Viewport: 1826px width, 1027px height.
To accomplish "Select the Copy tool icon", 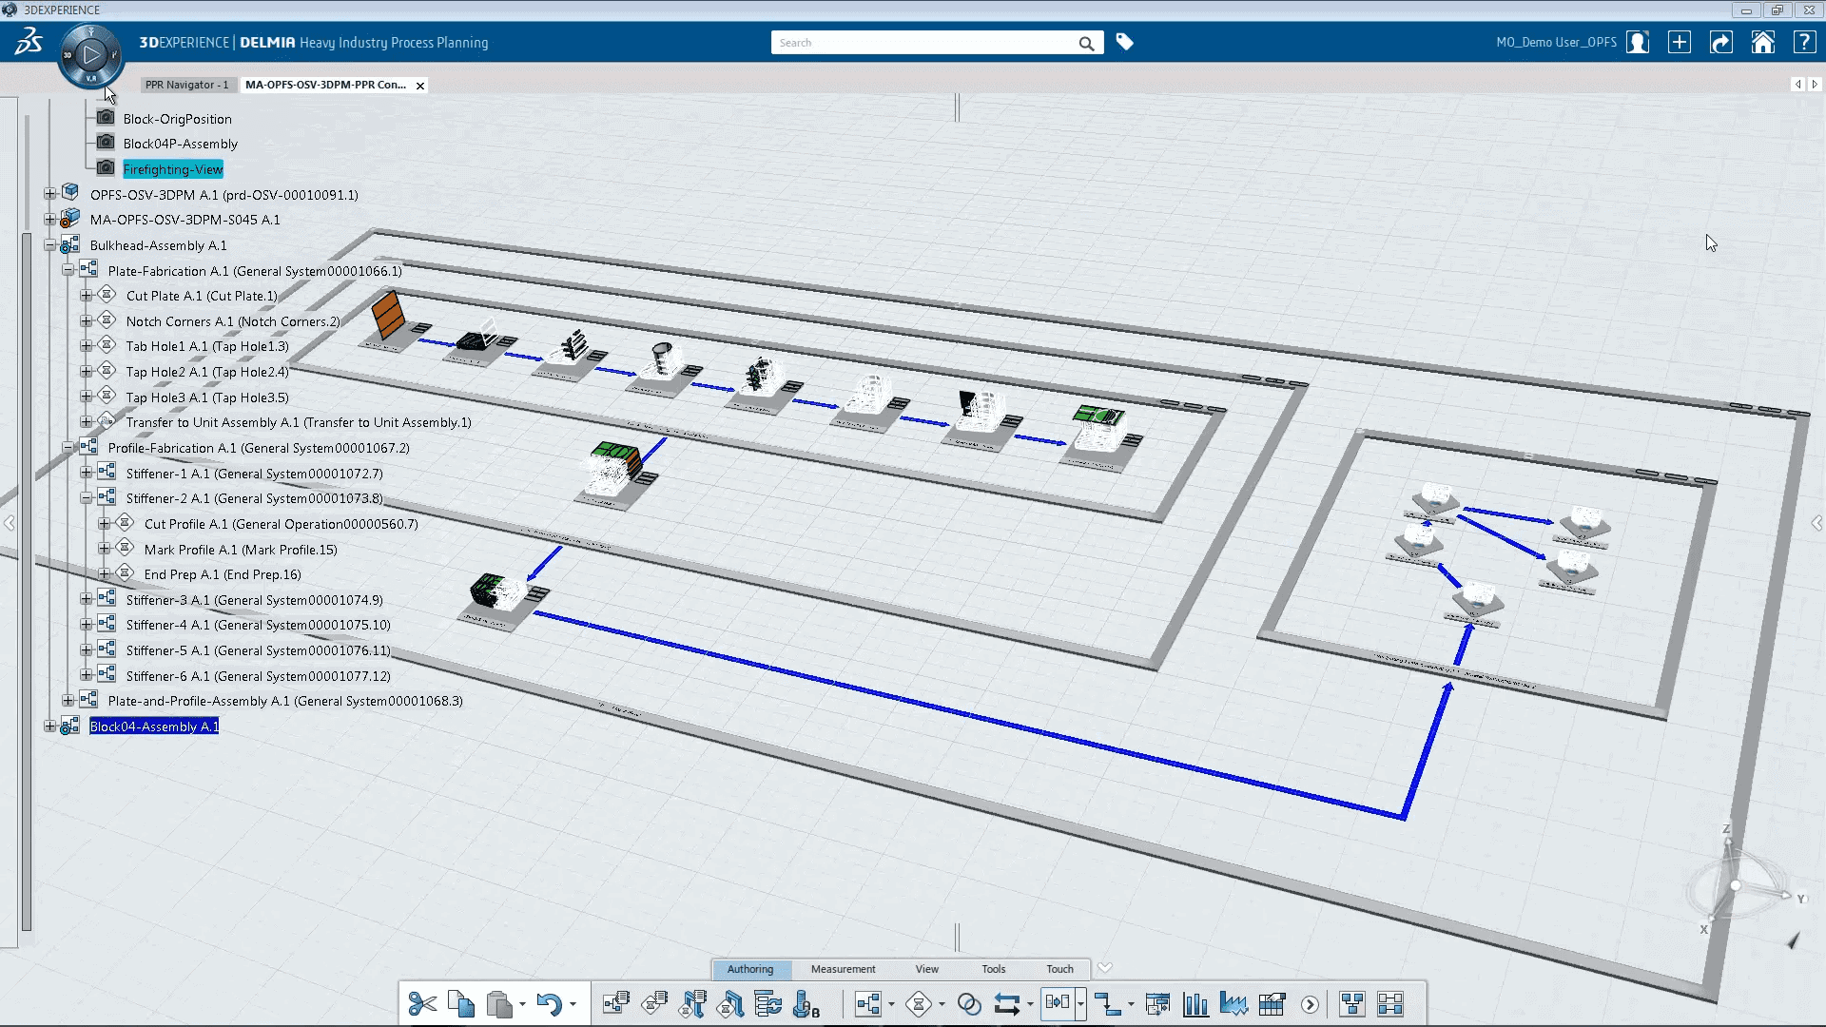I will (460, 1003).
